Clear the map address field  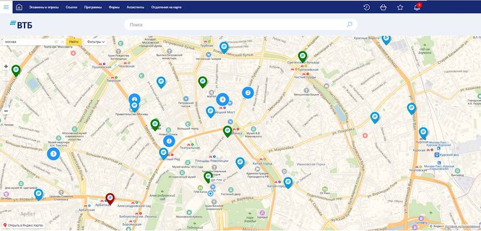pos(63,42)
